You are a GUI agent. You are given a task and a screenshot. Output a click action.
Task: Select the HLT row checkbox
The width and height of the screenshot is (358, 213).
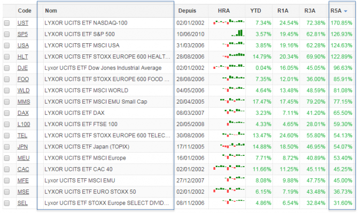coord(7,57)
